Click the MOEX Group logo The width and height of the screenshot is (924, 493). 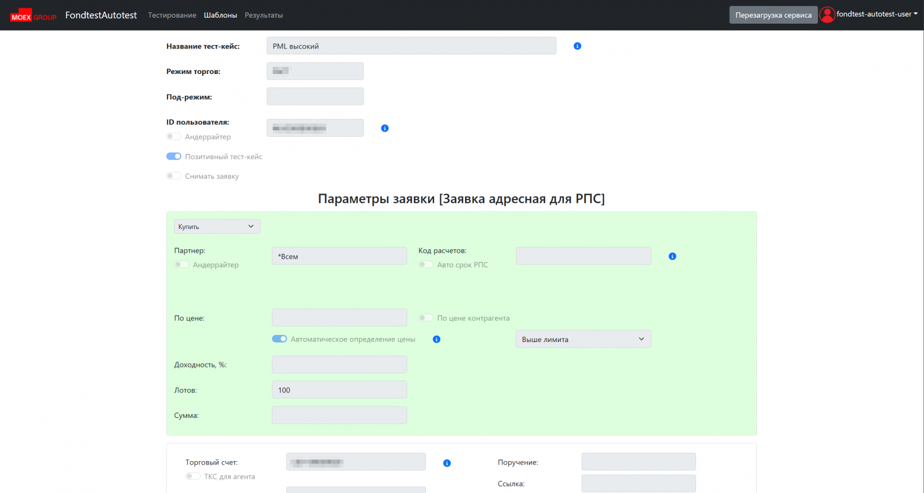33,15
